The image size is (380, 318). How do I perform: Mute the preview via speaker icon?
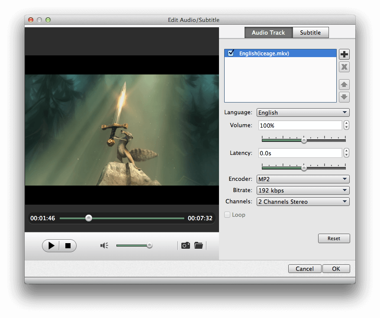104,246
